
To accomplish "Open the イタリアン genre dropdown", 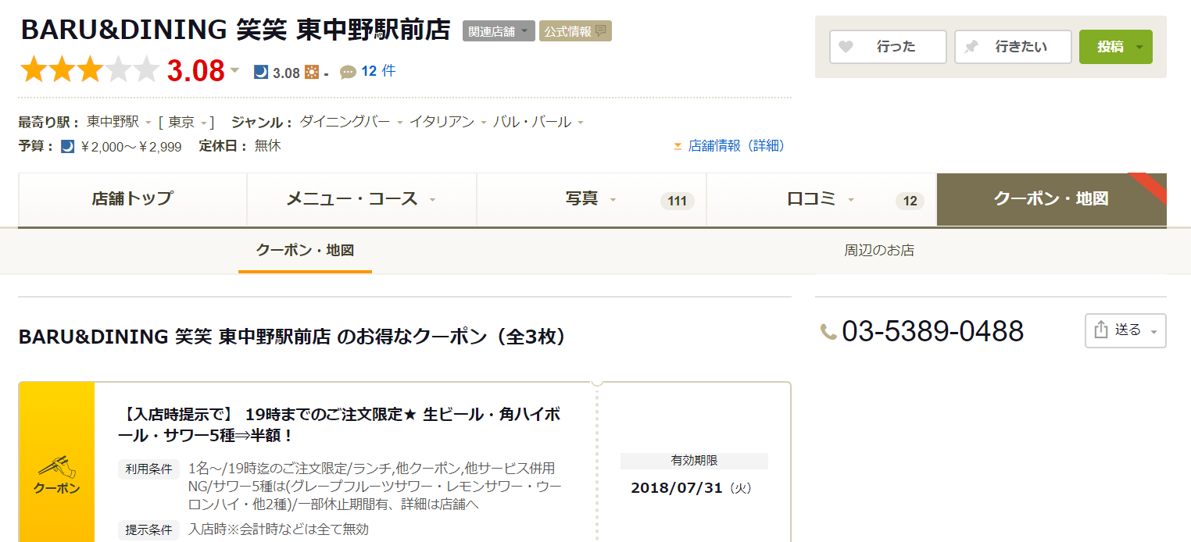I will click(484, 123).
